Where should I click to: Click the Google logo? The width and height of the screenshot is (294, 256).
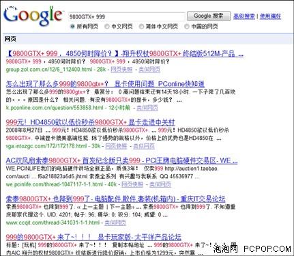point(33,16)
